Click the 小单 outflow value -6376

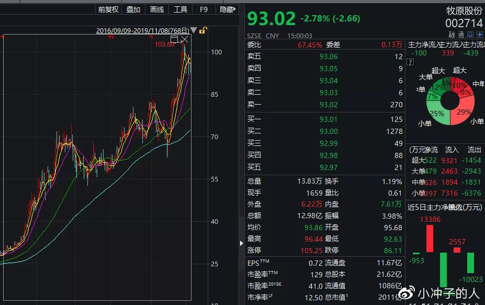coord(471,194)
